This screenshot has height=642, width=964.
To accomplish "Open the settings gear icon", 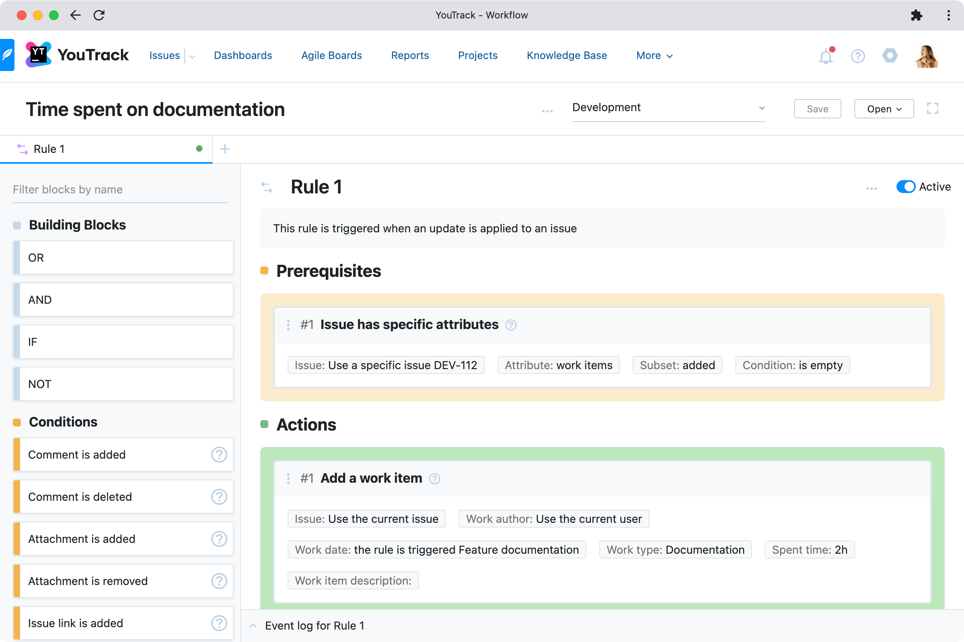I will 889,56.
